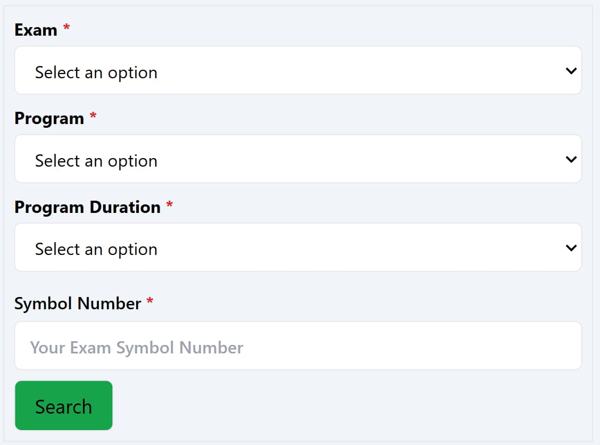Focus the Symbol Number input field
600x445 pixels.
pos(298,345)
